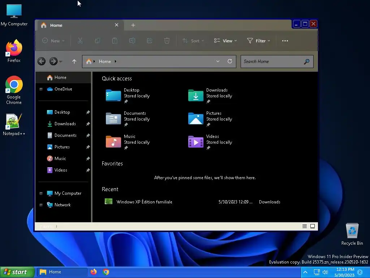
Task: Open Notepad++ desktop shortcut
Action: point(14,125)
